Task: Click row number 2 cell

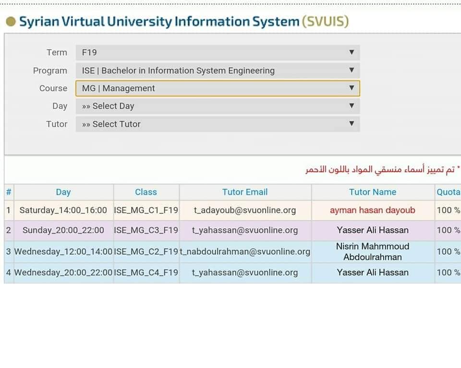Action: (9, 230)
